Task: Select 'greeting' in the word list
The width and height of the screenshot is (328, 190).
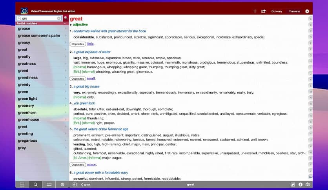Action: (42, 133)
